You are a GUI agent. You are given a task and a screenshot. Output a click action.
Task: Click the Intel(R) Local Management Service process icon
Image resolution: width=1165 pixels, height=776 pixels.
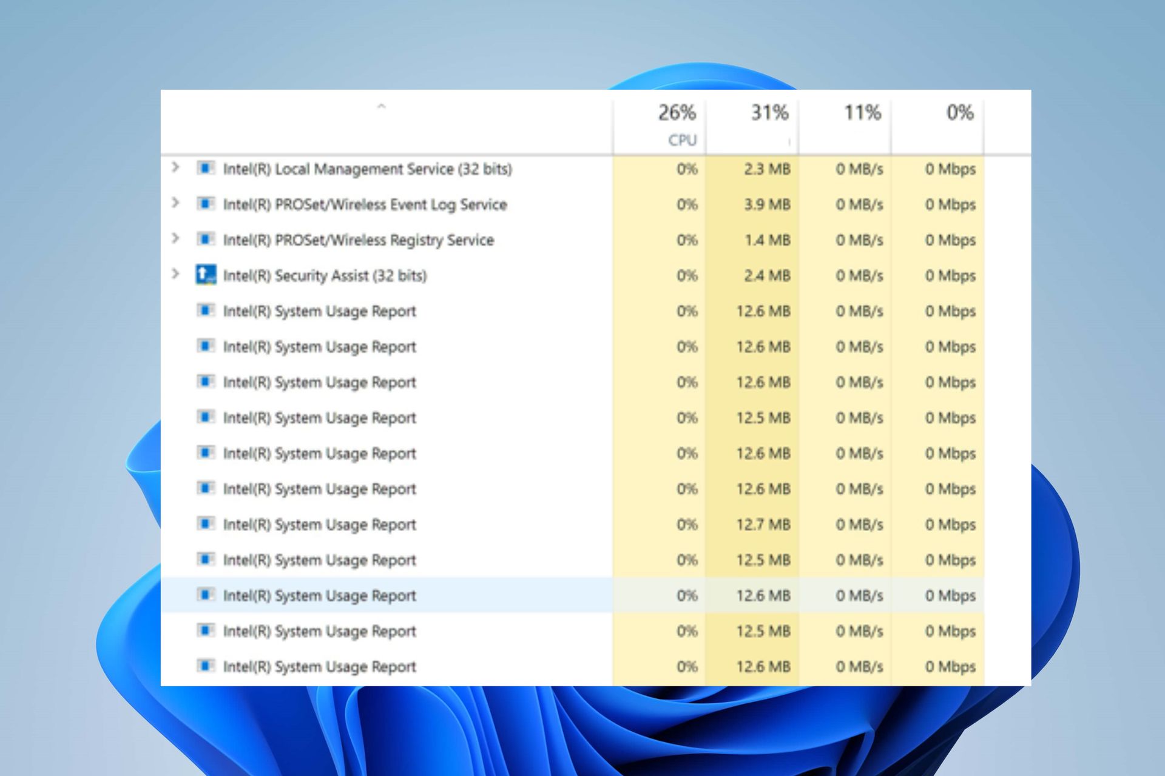coord(206,168)
